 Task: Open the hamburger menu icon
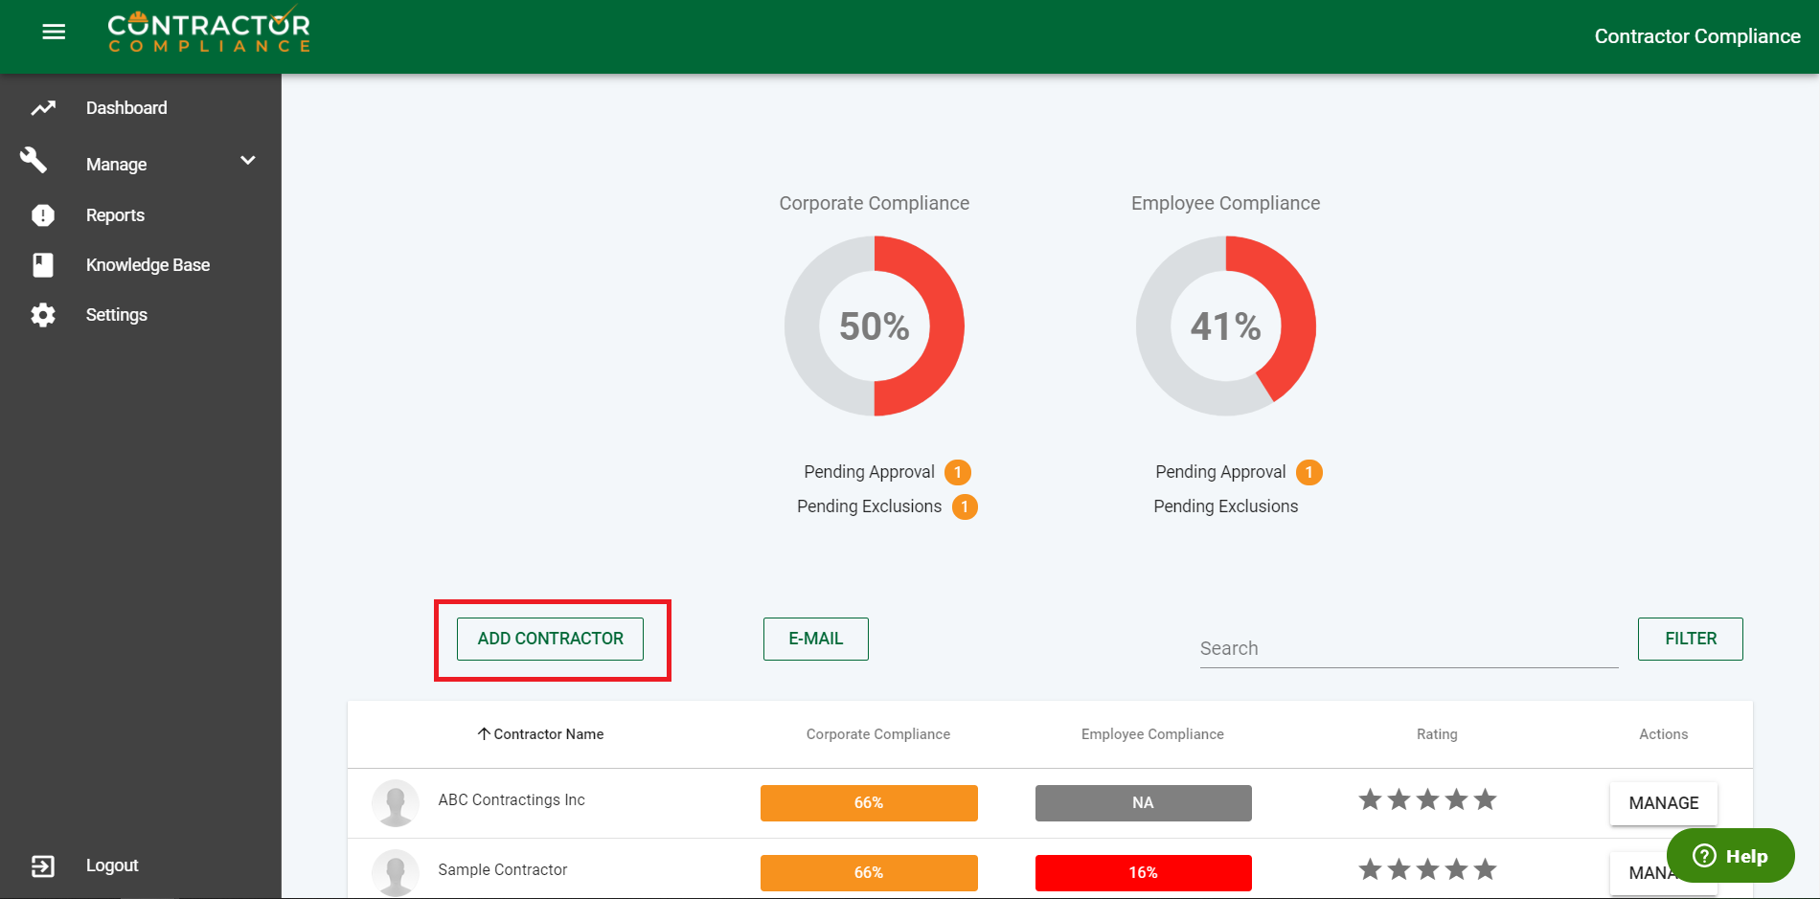coord(54,33)
